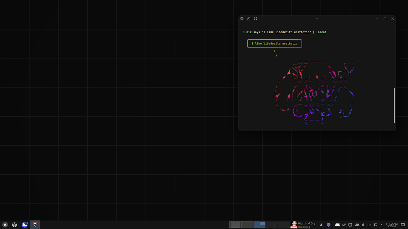Open the grid icon in terminal title bar

(255, 19)
